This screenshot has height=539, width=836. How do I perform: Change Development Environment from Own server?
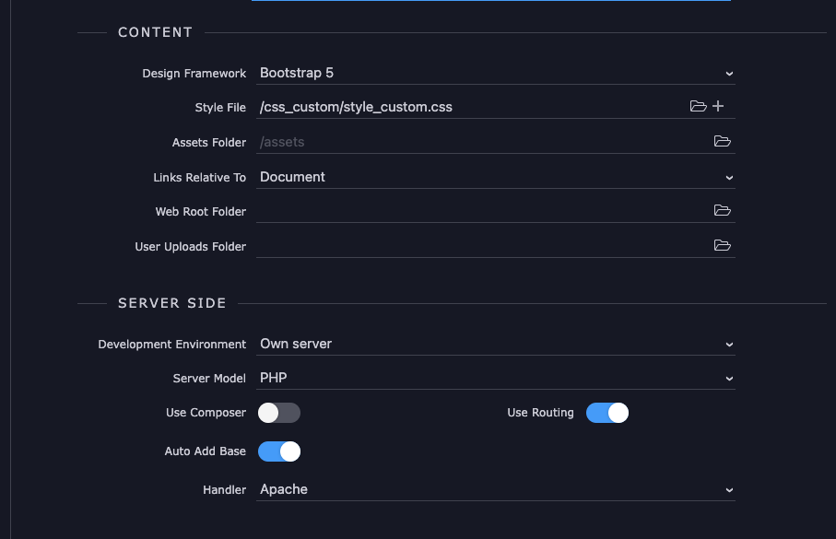(x=495, y=344)
